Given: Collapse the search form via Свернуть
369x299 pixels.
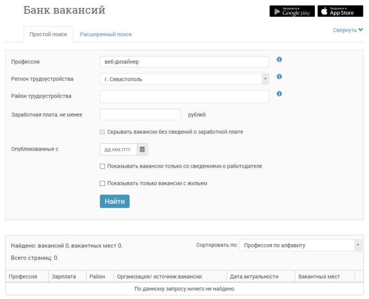Looking at the screenshot, I should pyautogui.click(x=348, y=30).
